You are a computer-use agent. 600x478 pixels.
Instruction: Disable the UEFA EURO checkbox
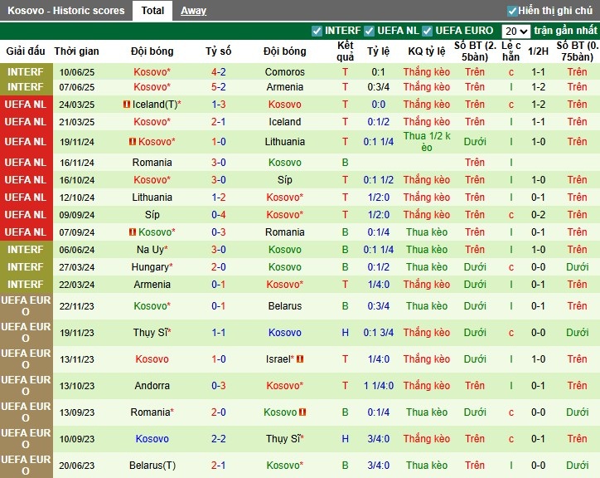pyautogui.click(x=428, y=31)
